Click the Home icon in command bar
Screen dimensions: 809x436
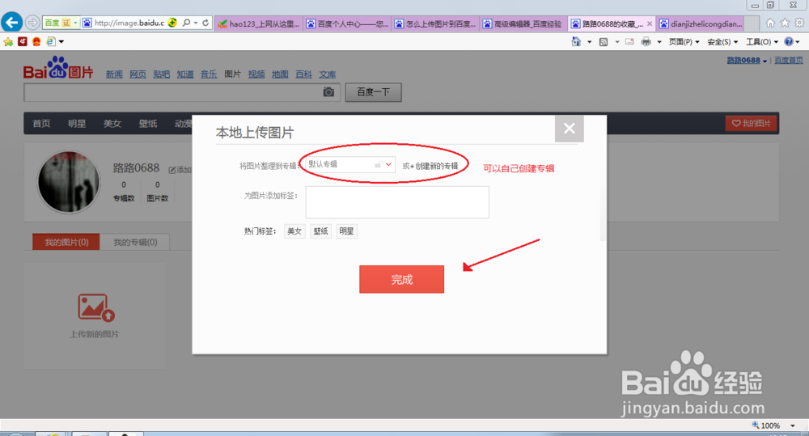576,41
